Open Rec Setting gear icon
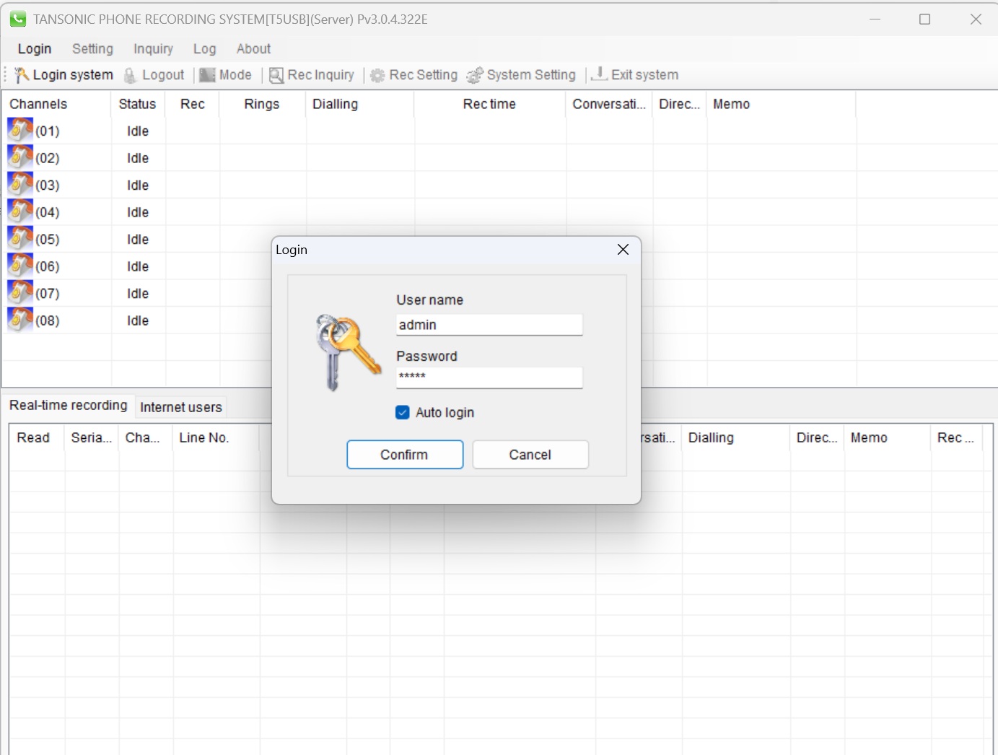The height and width of the screenshot is (755, 998). click(x=377, y=75)
